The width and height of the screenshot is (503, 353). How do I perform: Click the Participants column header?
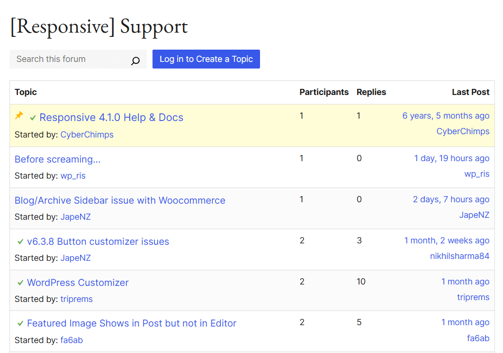tap(324, 92)
